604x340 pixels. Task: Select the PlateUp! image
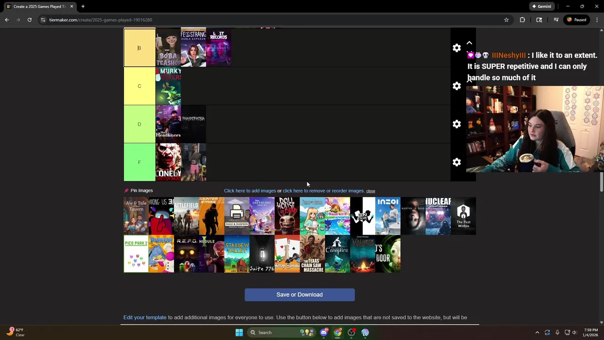(x=161, y=254)
